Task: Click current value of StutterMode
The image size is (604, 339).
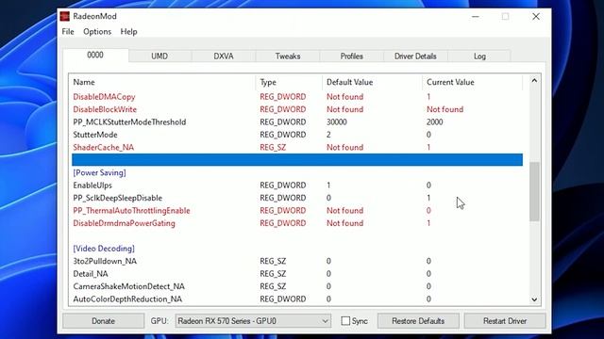Action: pos(428,135)
